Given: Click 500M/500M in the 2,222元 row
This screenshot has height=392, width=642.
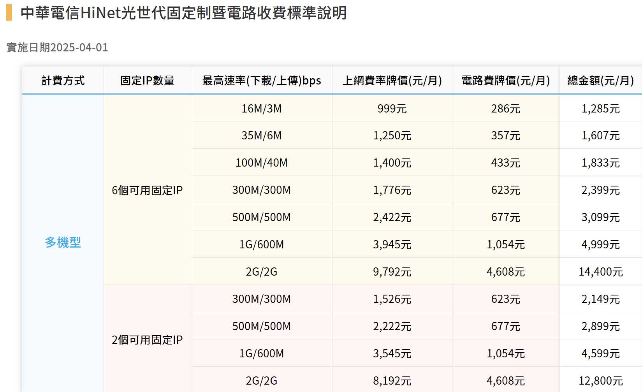Looking at the screenshot, I should point(262,326).
